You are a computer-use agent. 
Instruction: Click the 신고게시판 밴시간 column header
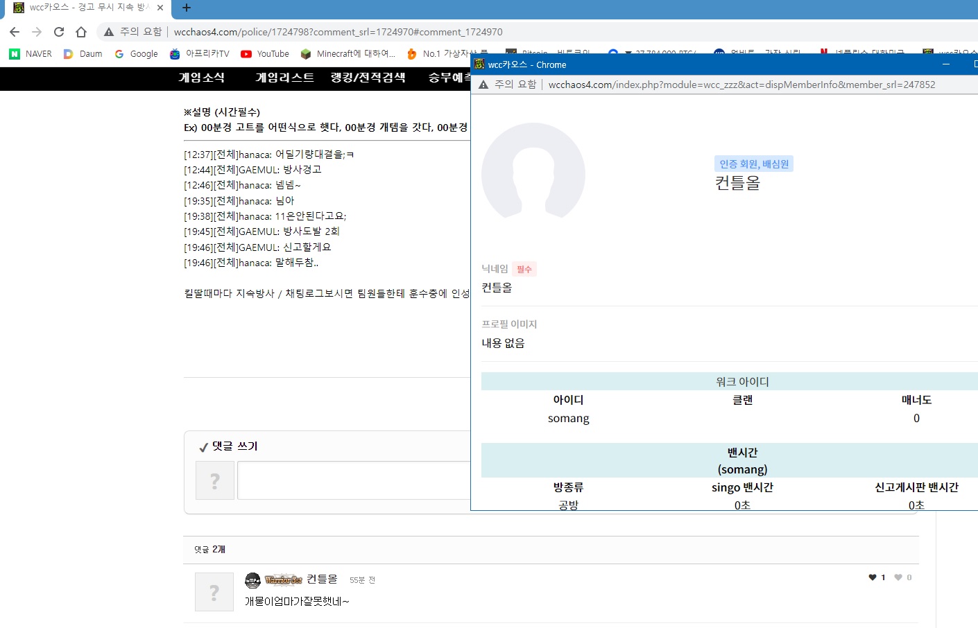pos(916,487)
